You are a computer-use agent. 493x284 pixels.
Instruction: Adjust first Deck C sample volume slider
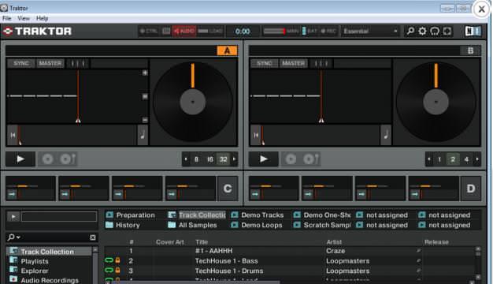pyautogui.click(x=22, y=186)
